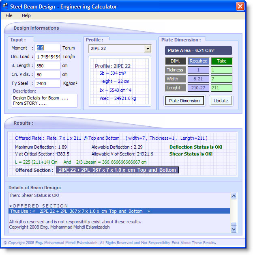
Task: Select the Take Lenght field
Action: [221, 88]
